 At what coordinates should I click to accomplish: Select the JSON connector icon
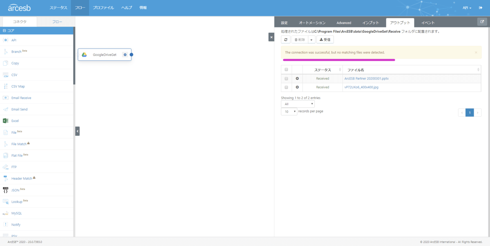click(6, 190)
